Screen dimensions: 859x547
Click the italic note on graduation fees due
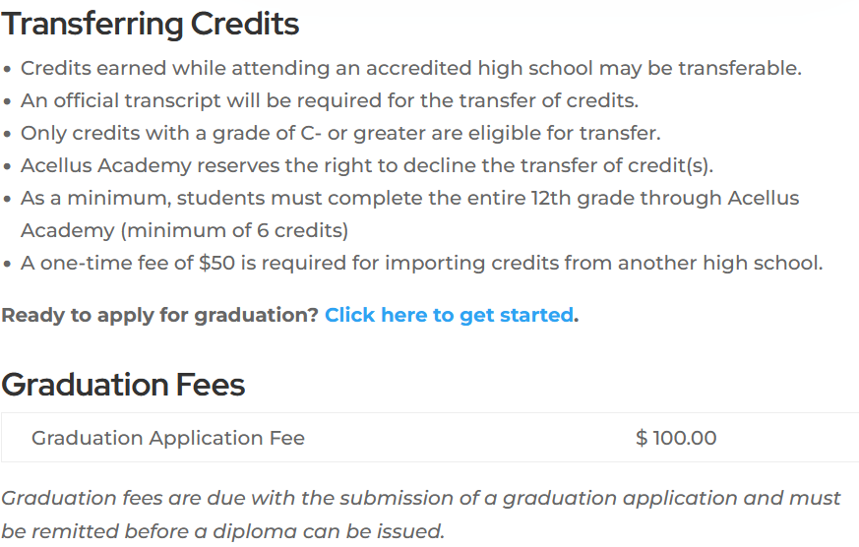420,498
